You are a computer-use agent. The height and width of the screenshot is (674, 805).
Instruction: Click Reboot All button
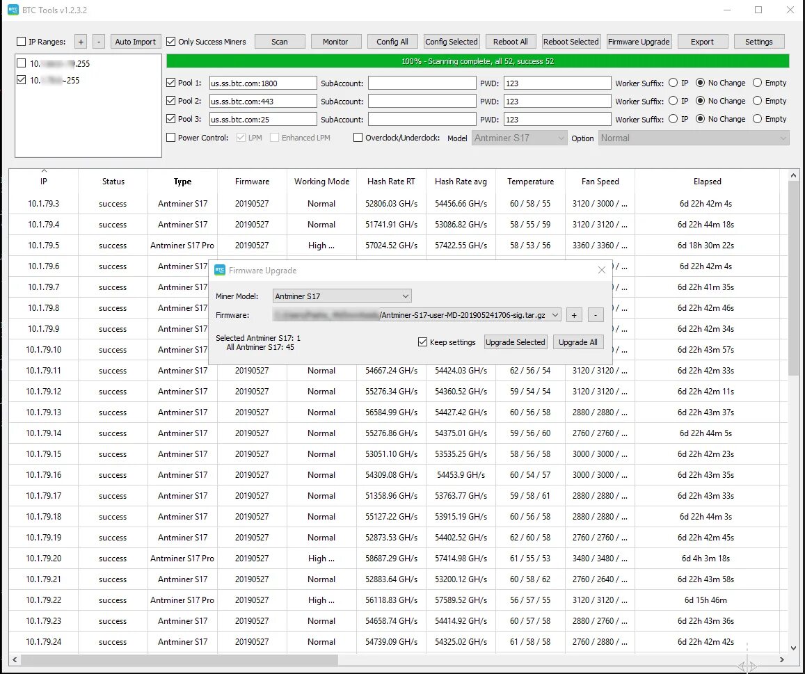pos(510,42)
